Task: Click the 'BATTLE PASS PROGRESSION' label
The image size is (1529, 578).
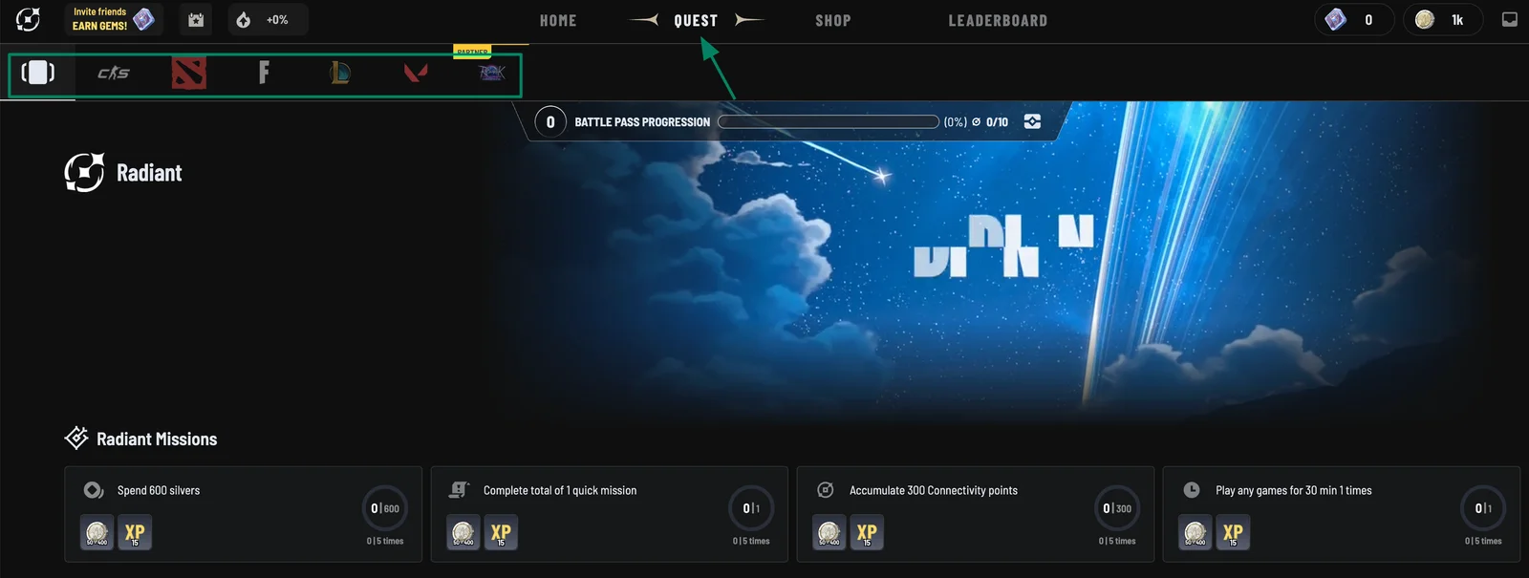Action: pos(642,122)
